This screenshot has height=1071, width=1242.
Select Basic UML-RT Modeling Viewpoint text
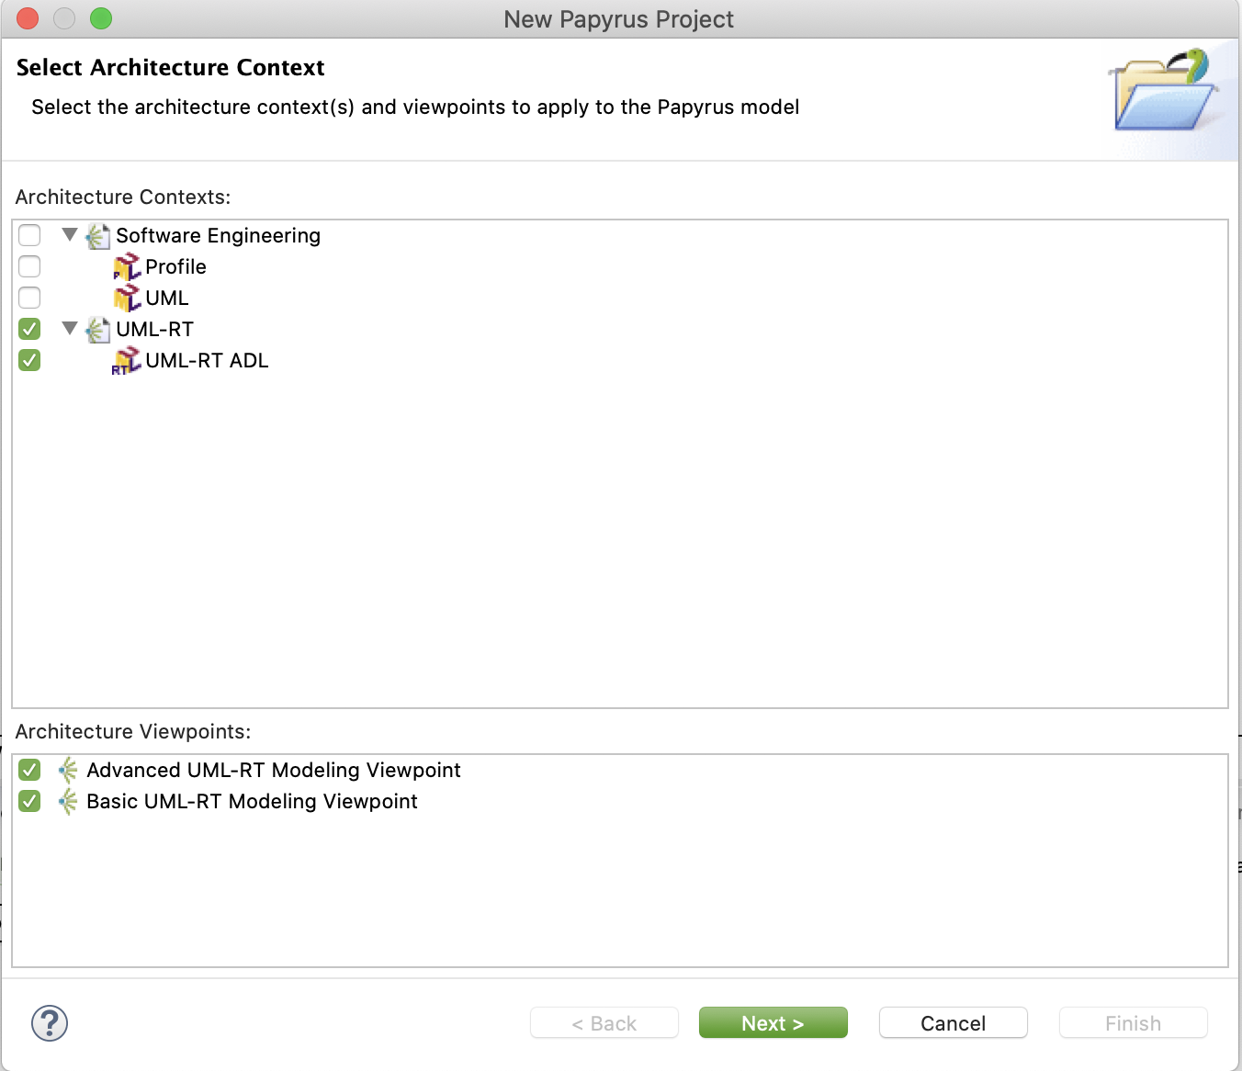click(x=253, y=802)
